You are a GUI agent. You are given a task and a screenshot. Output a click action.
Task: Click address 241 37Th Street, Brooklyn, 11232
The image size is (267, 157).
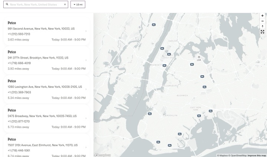pos(38,58)
